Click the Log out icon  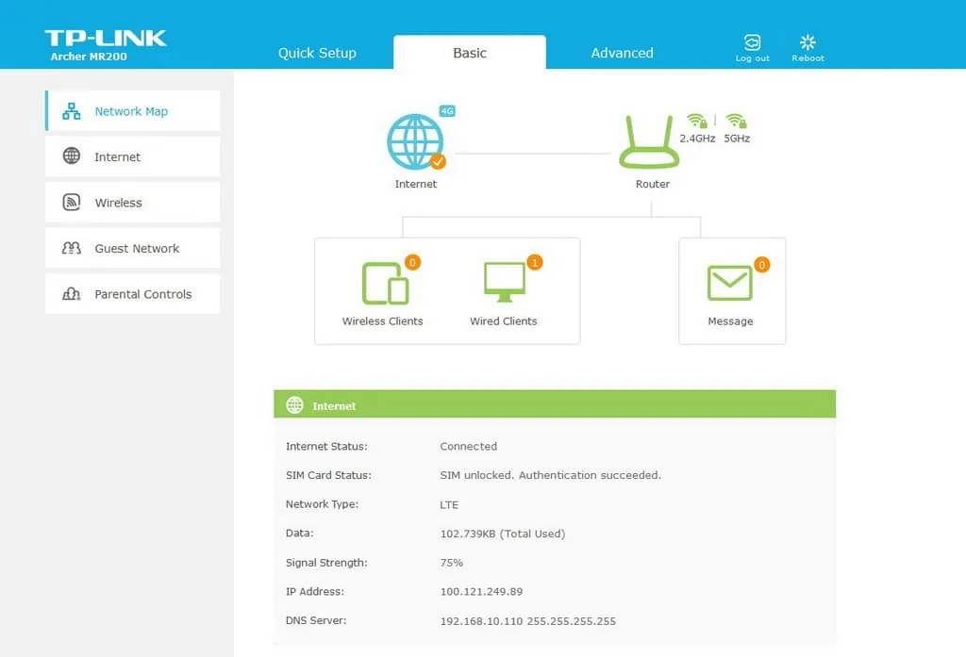point(752,43)
